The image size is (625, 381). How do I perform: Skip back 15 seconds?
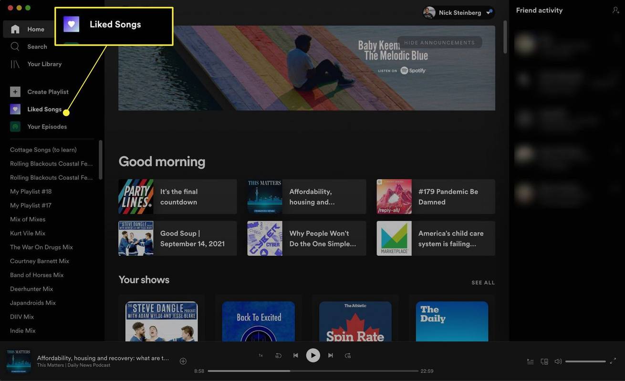[x=278, y=355]
